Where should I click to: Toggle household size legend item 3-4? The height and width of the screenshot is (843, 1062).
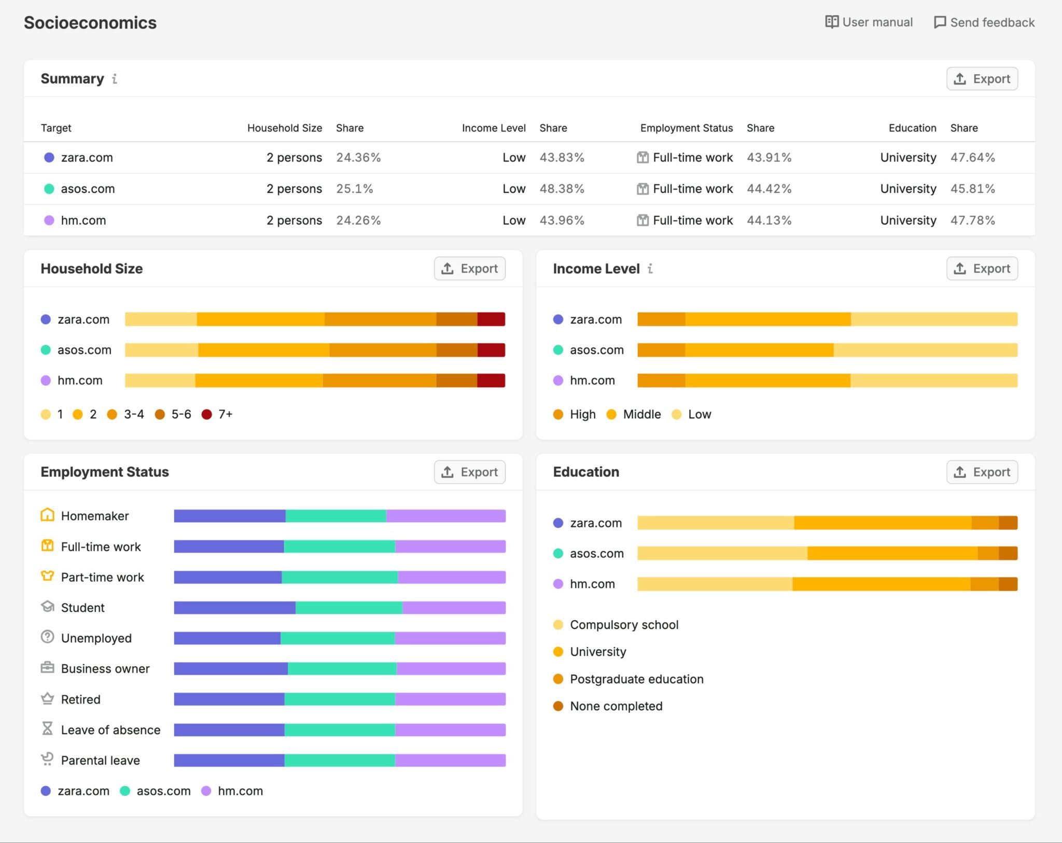125,414
